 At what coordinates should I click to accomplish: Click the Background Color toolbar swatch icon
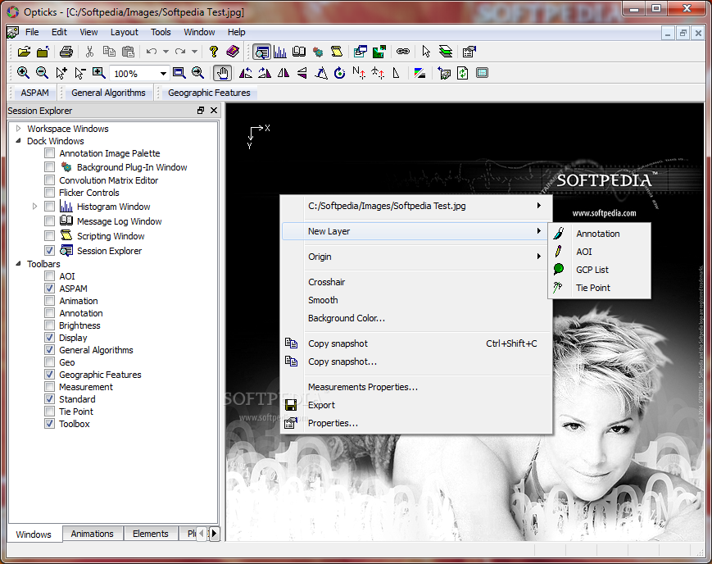[x=419, y=73]
